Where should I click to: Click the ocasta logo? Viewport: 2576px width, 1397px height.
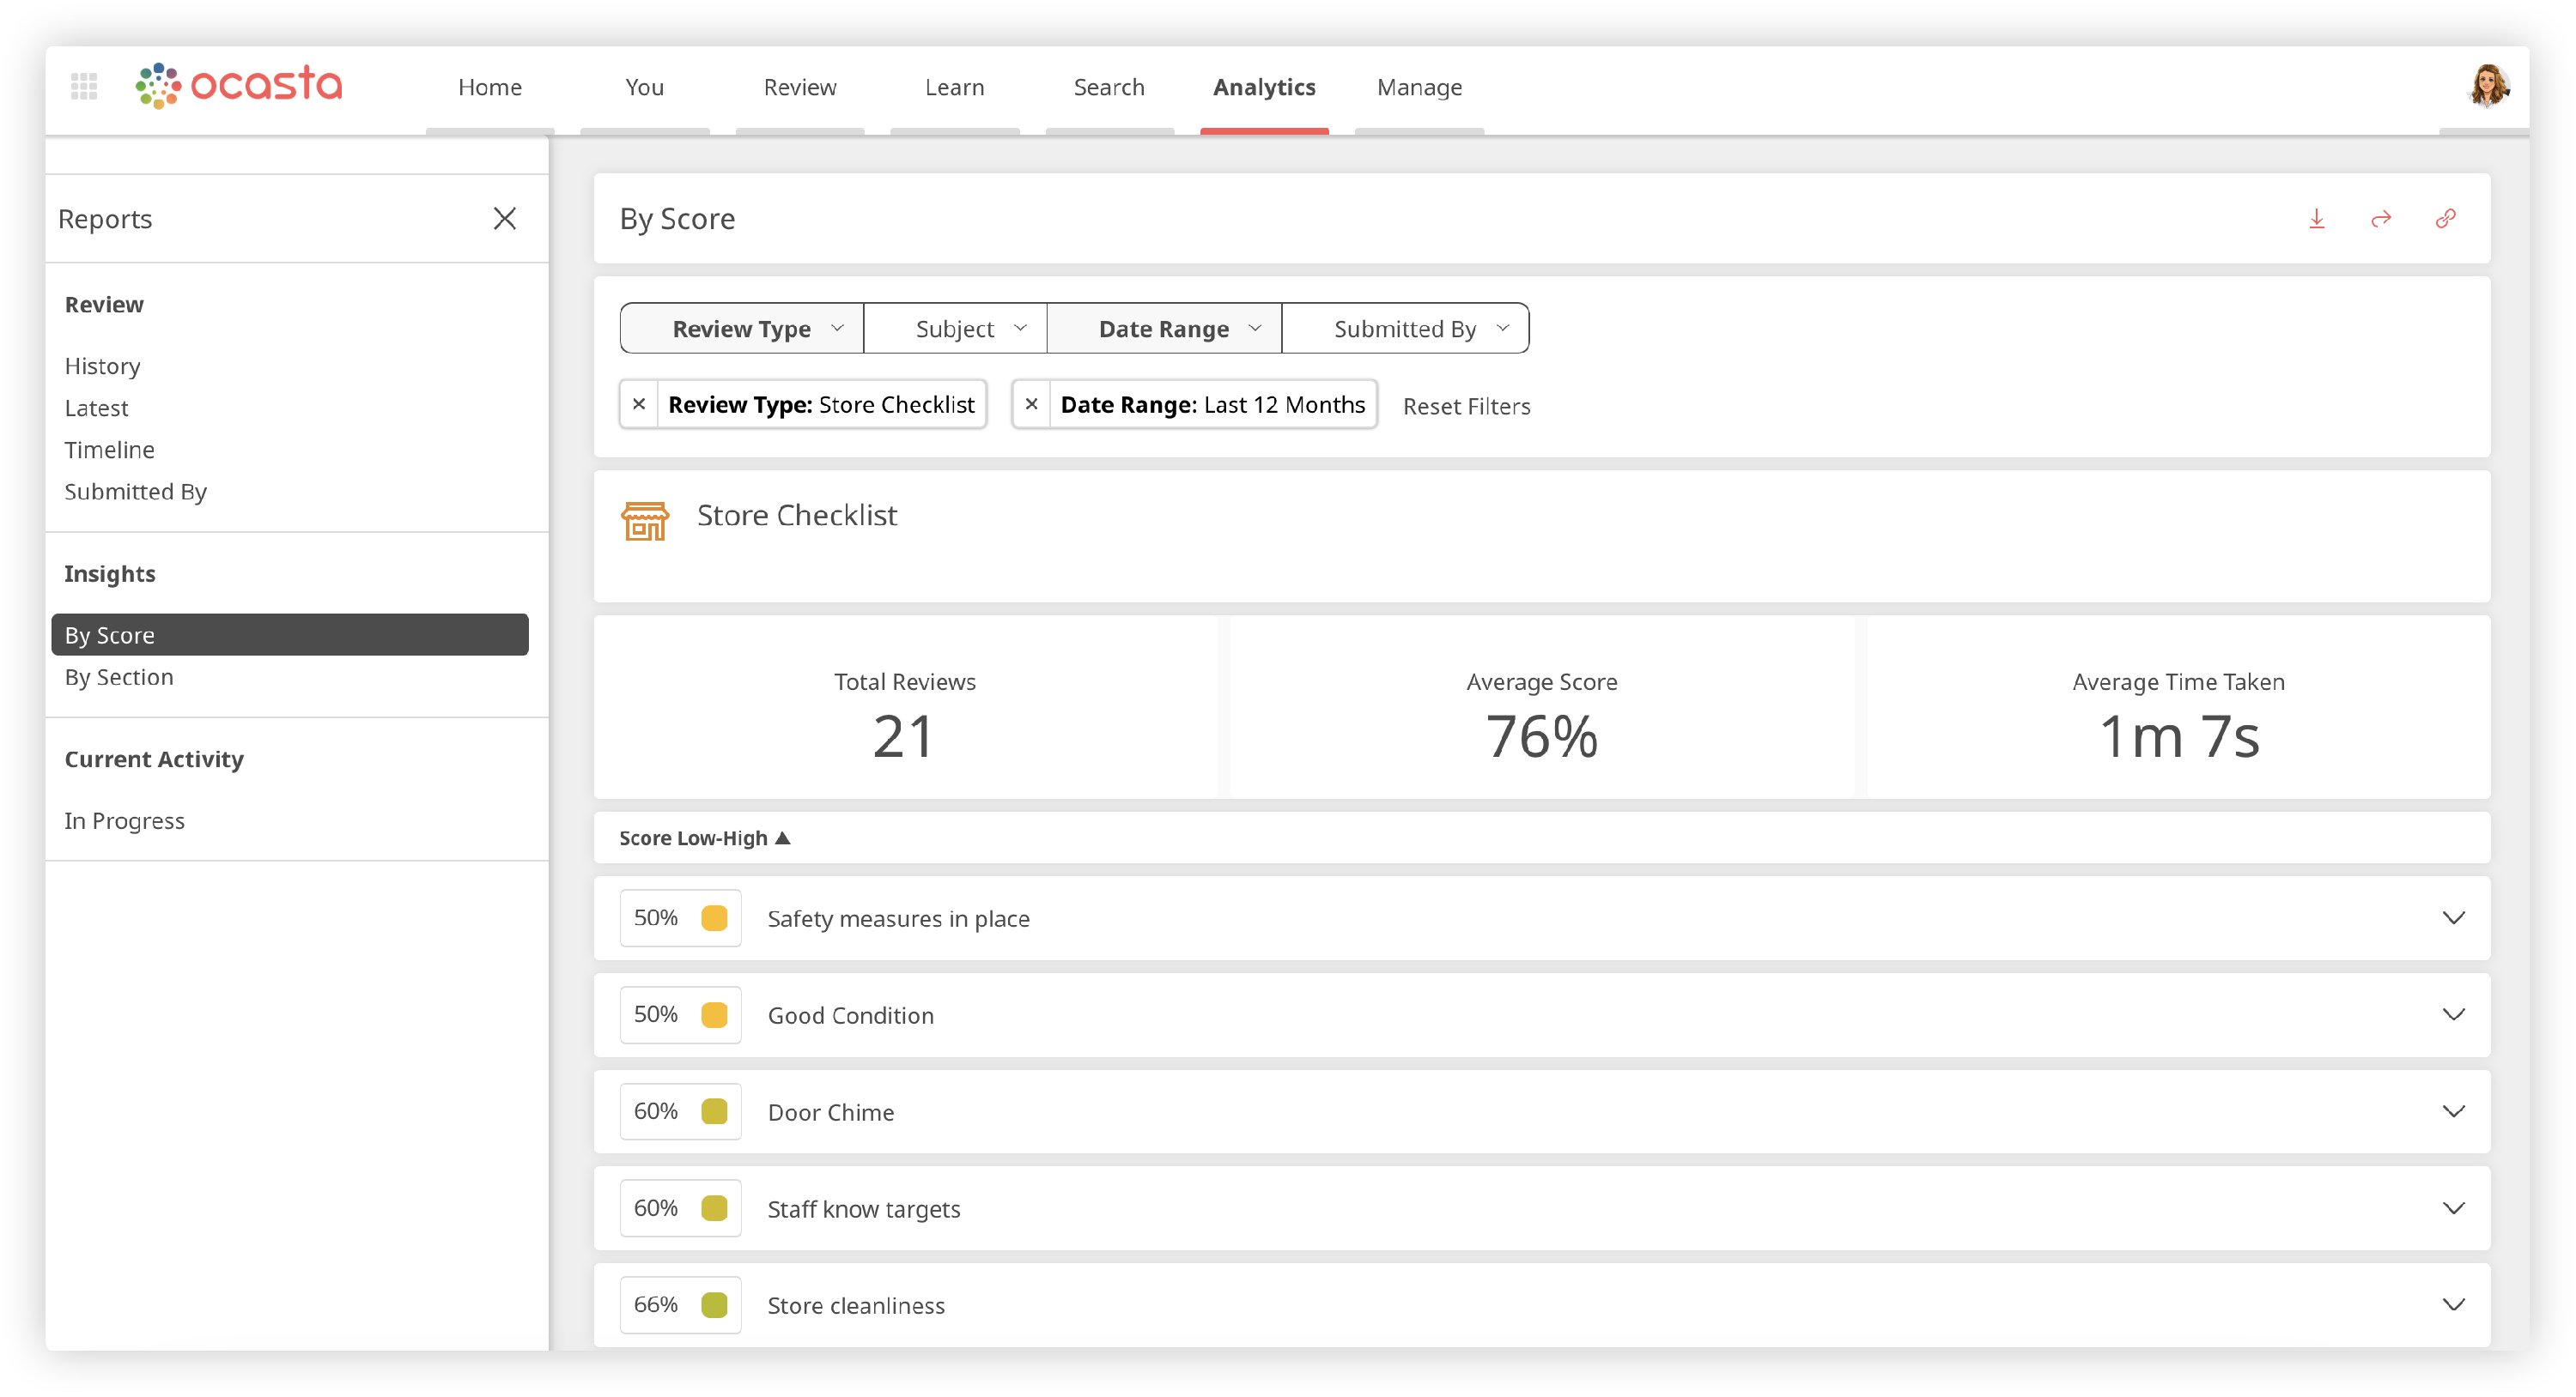pos(240,86)
